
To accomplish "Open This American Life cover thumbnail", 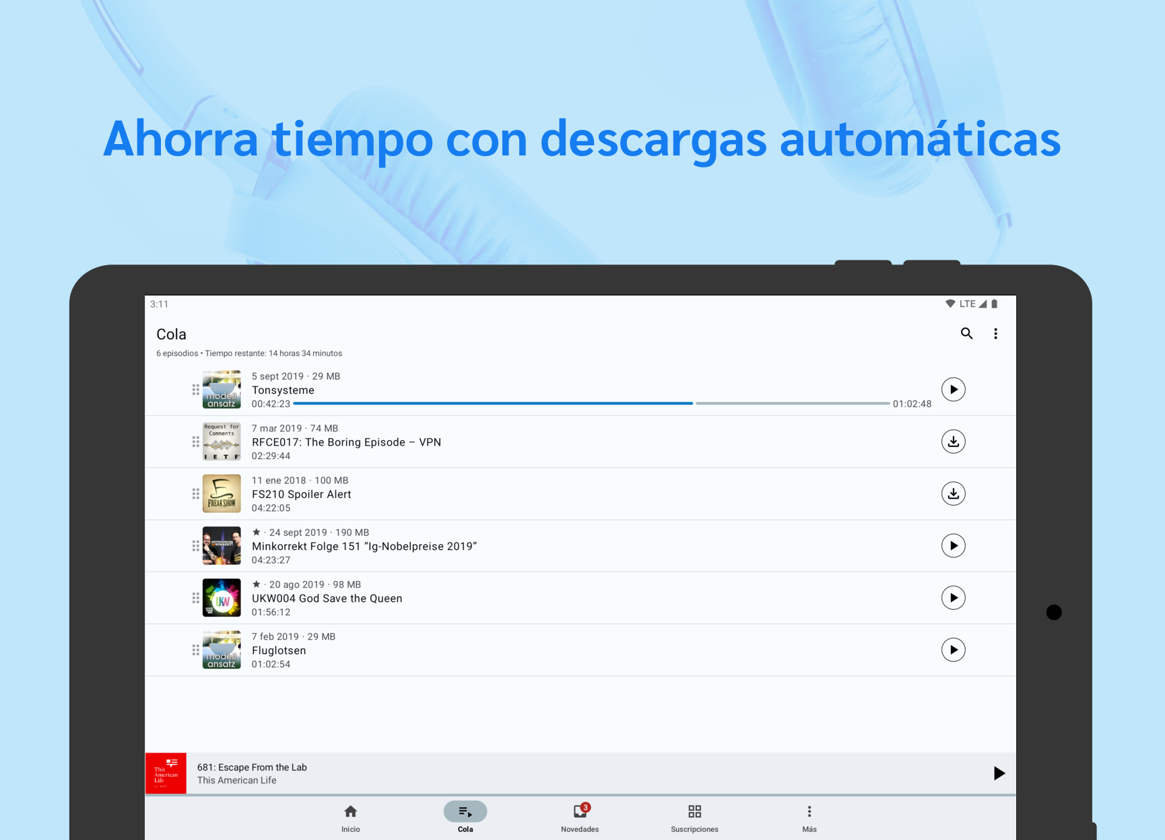I will pyautogui.click(x=166, y=773).
